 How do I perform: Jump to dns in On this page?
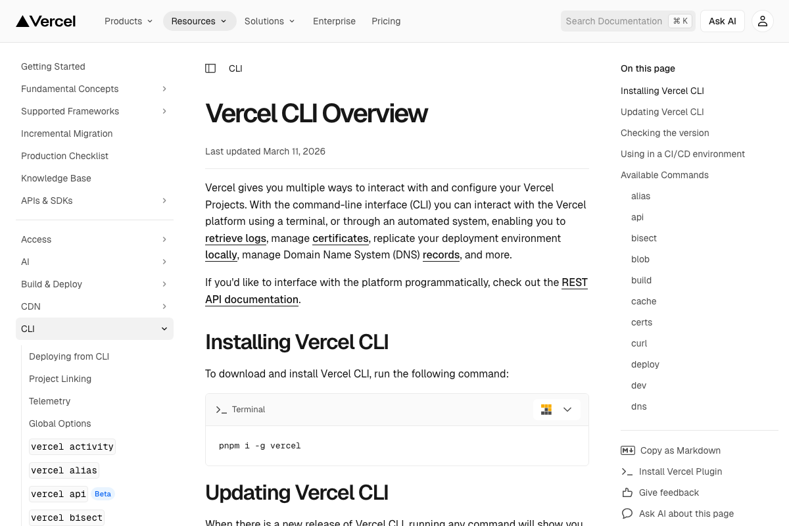[x=639, y=406]
